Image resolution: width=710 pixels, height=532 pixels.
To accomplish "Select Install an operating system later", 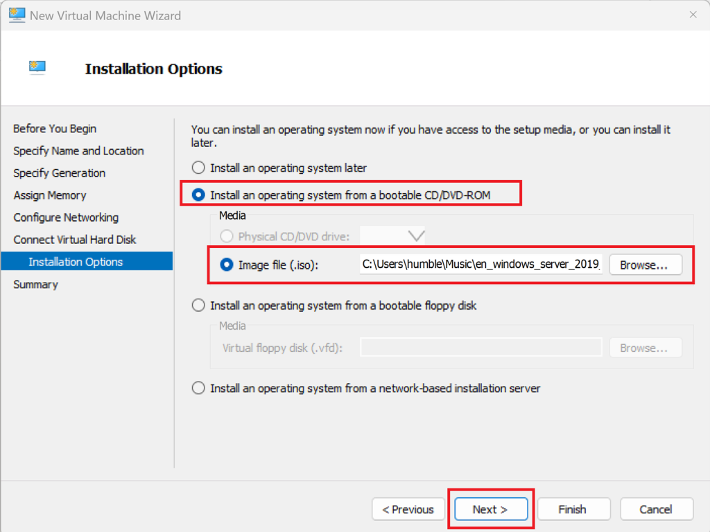I will [x=198, y=168].
